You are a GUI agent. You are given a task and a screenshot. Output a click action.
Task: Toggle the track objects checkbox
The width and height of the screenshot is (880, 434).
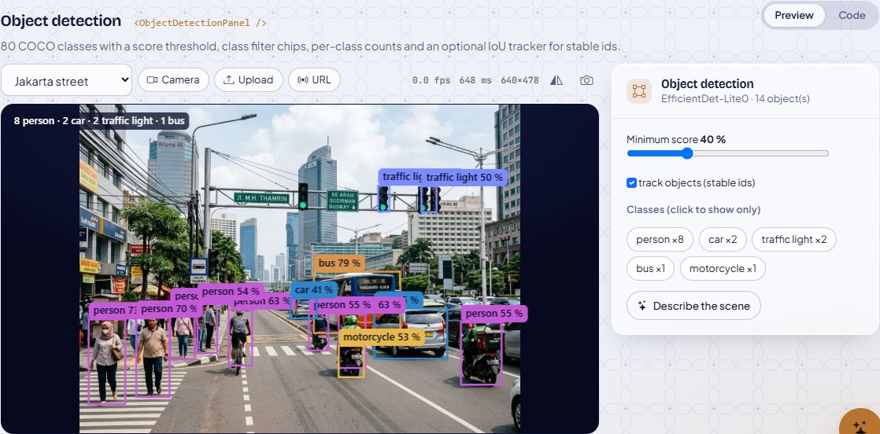point(631,182)
